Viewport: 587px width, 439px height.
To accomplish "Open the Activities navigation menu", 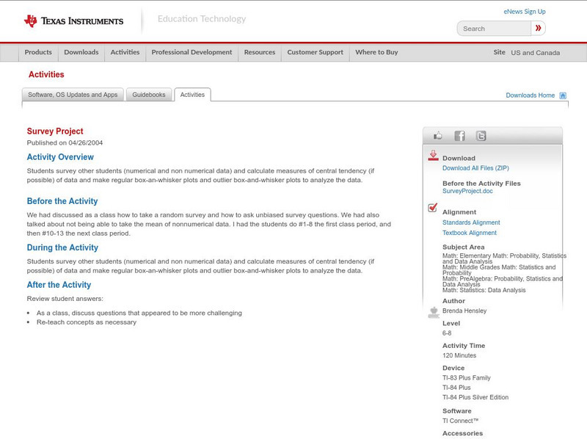I will (x=125, y=52).
